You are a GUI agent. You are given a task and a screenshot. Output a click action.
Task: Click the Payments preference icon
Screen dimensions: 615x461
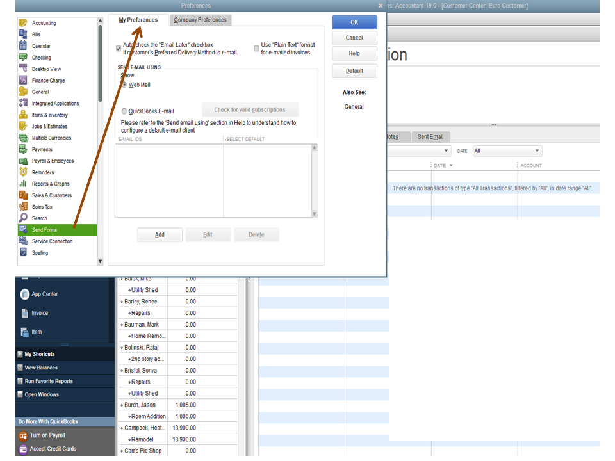[x=23, y=149]
